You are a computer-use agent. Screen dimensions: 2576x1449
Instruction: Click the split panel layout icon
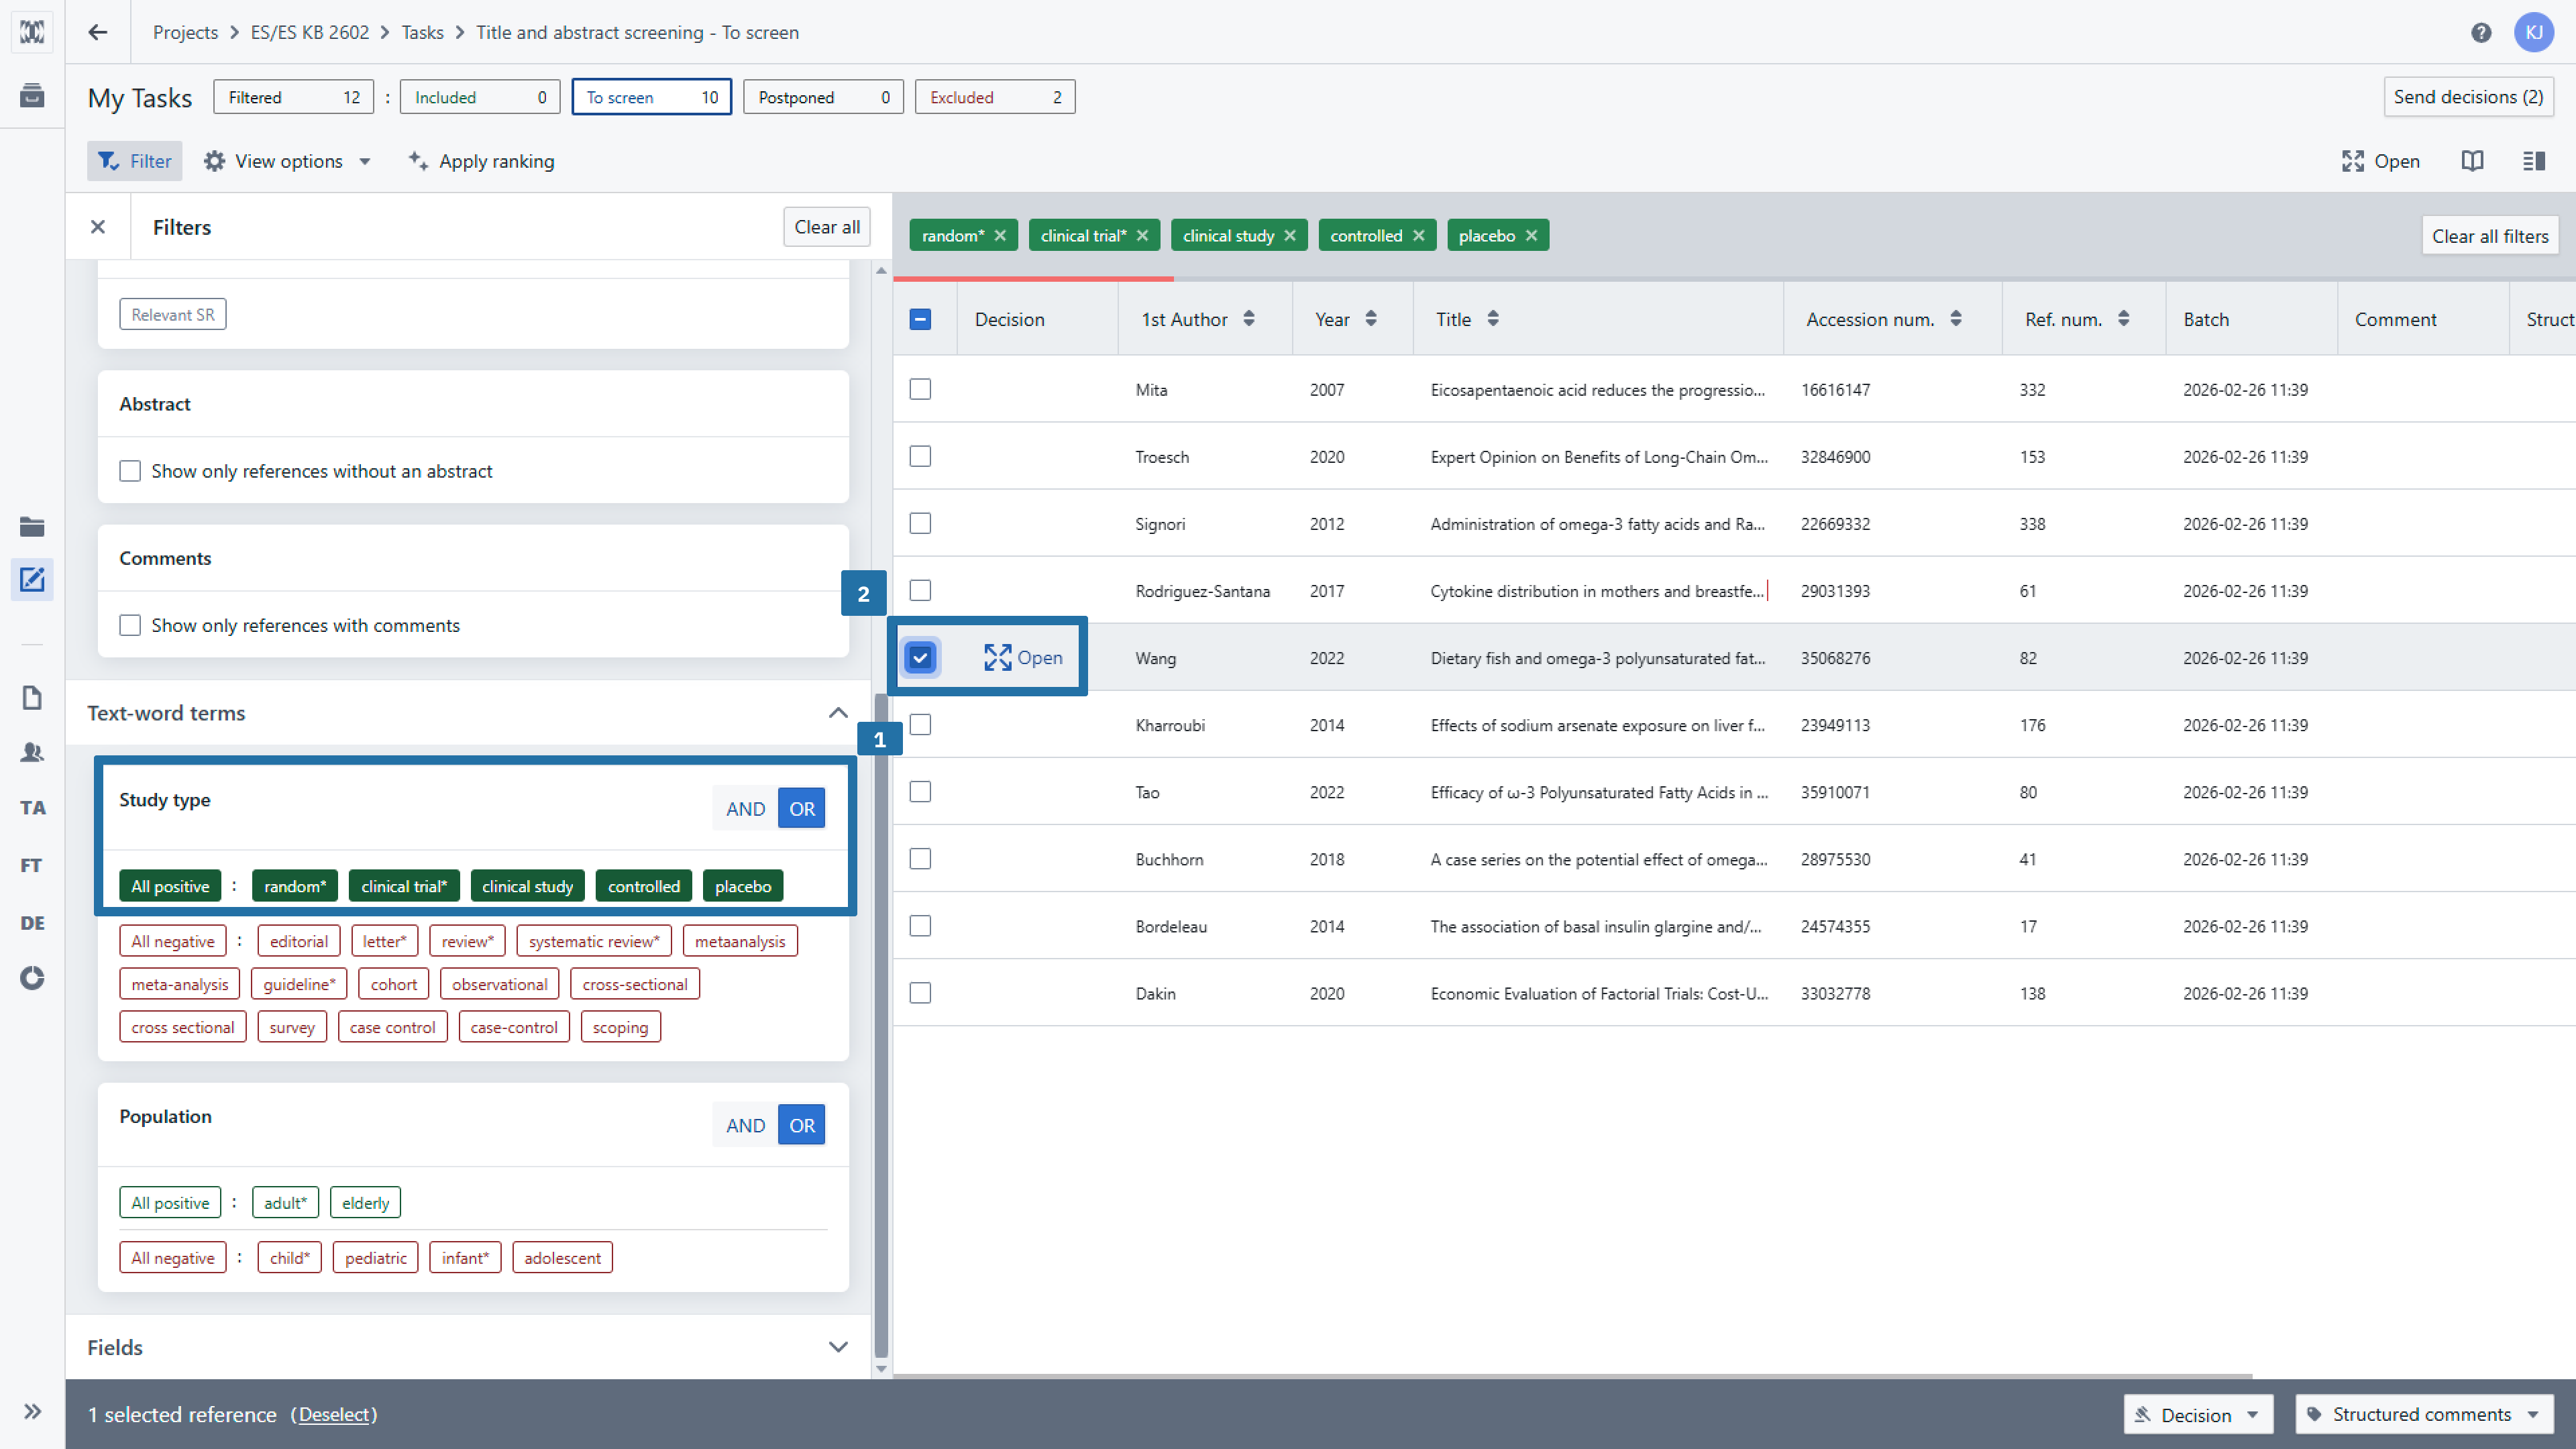(x=2533, y=161)
